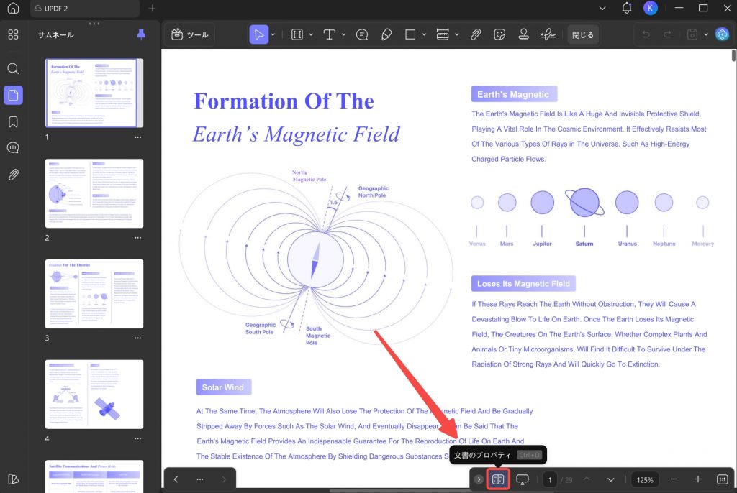Open the sticker tool
The height and width of the screenshot is (493, 737).
(x=499, y=34)
